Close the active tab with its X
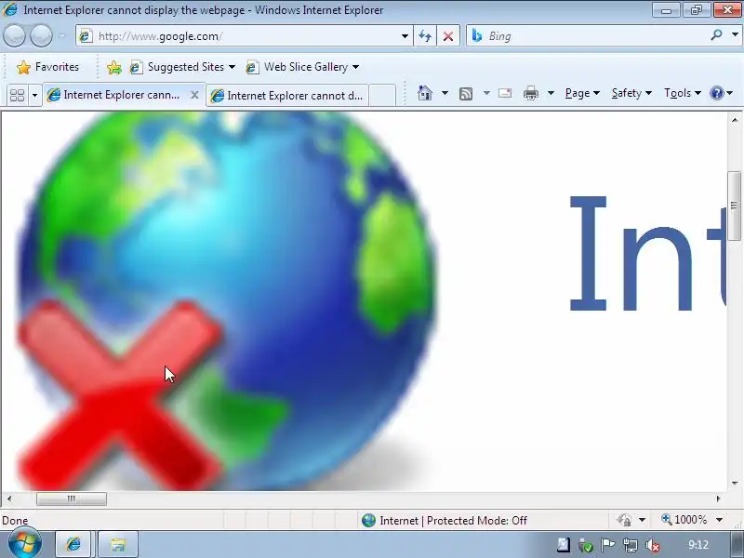Viewport: 744px width, 558px height. pos(194,95)
